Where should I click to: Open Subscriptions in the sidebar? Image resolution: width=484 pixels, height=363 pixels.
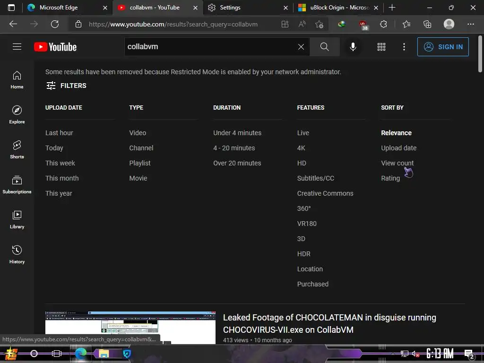[x=17, y=184]
